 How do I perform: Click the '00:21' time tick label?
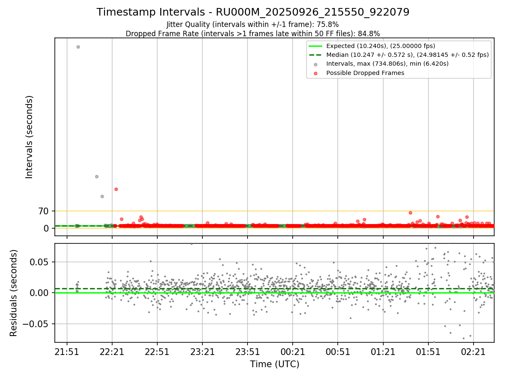pos(293,352)
